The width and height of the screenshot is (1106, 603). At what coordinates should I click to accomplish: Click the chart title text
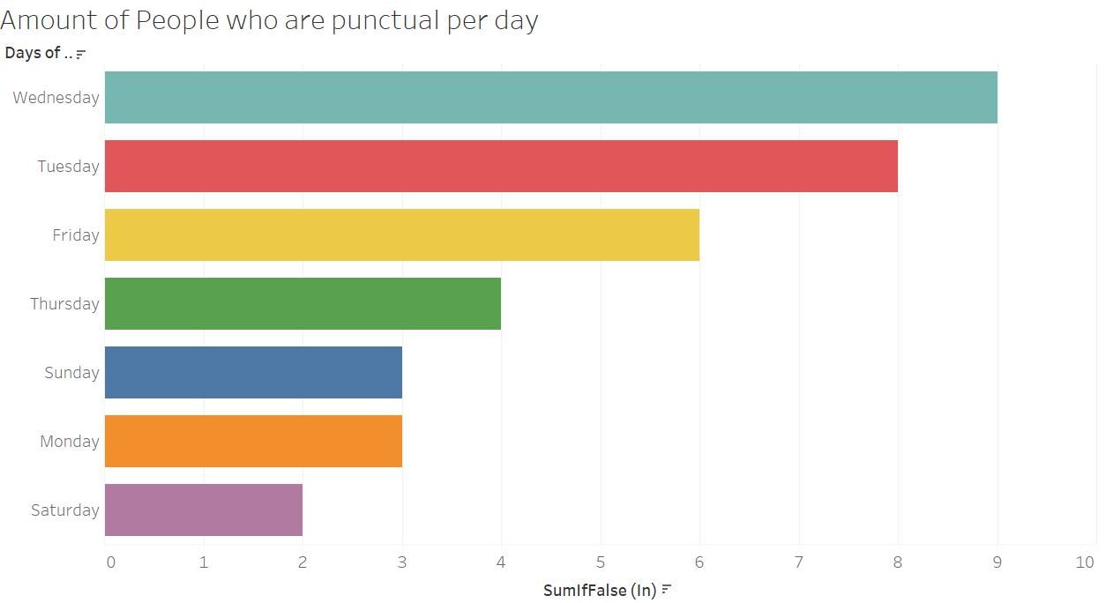[x=269, y=19]
